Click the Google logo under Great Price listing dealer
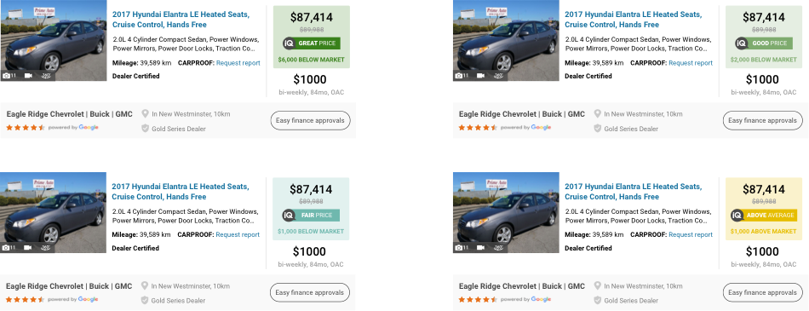Image resolution: width=809 pixels, height=311 pixels. click(89, 128)
